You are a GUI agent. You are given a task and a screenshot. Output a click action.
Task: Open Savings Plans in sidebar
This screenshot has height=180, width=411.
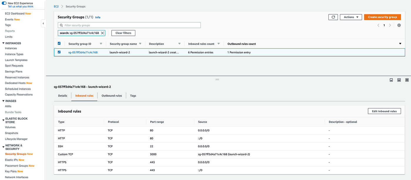[14, 72]
